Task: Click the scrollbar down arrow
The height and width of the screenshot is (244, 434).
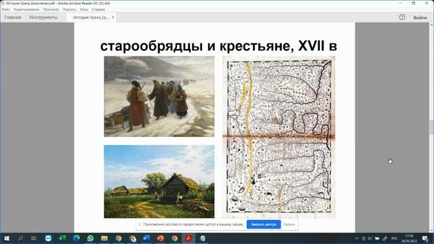Action: pos(431,230)
